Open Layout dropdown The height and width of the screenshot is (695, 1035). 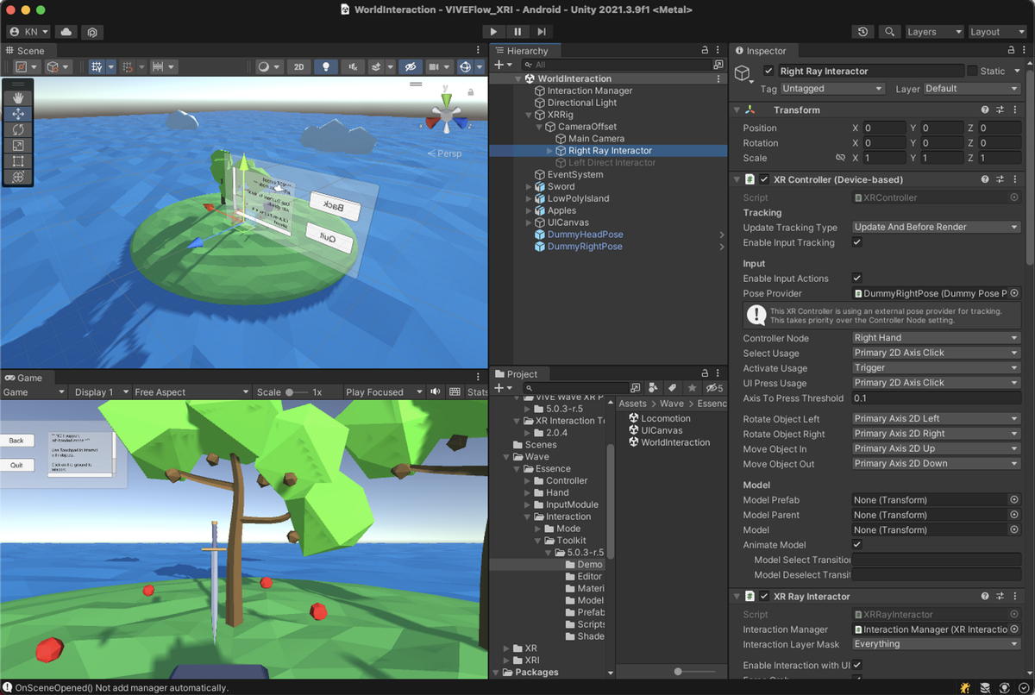pyautogui.click(x=996, y=32)
